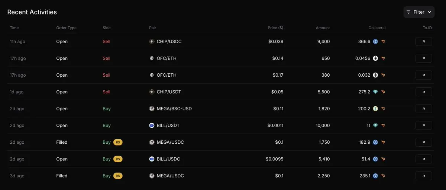
Task: Open Tx.ID link for MEGA/BSC-USD row
Action: tap(423, 109)
